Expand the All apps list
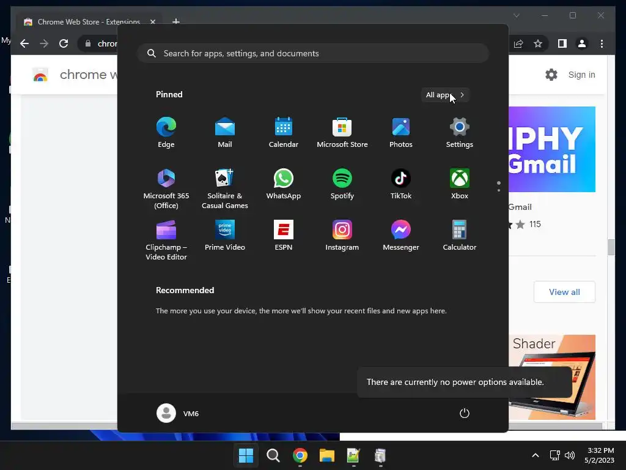The width and height of the screenshot is (626, 470). pyautogui.click(x=445, y=95)
